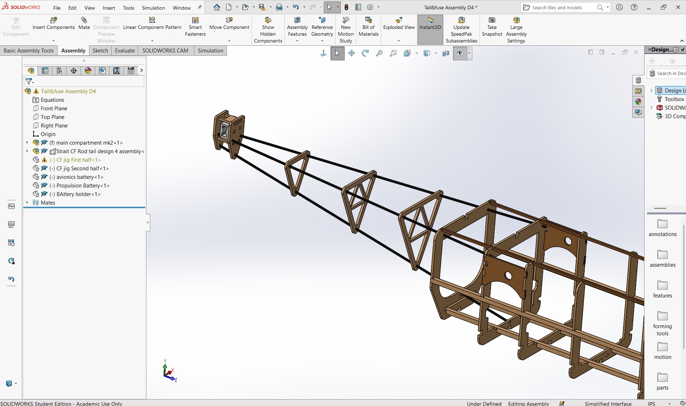Viewport: 686px width, 406px height.
Task: Click the Section View icon
Action: click(x=446, y=53)
